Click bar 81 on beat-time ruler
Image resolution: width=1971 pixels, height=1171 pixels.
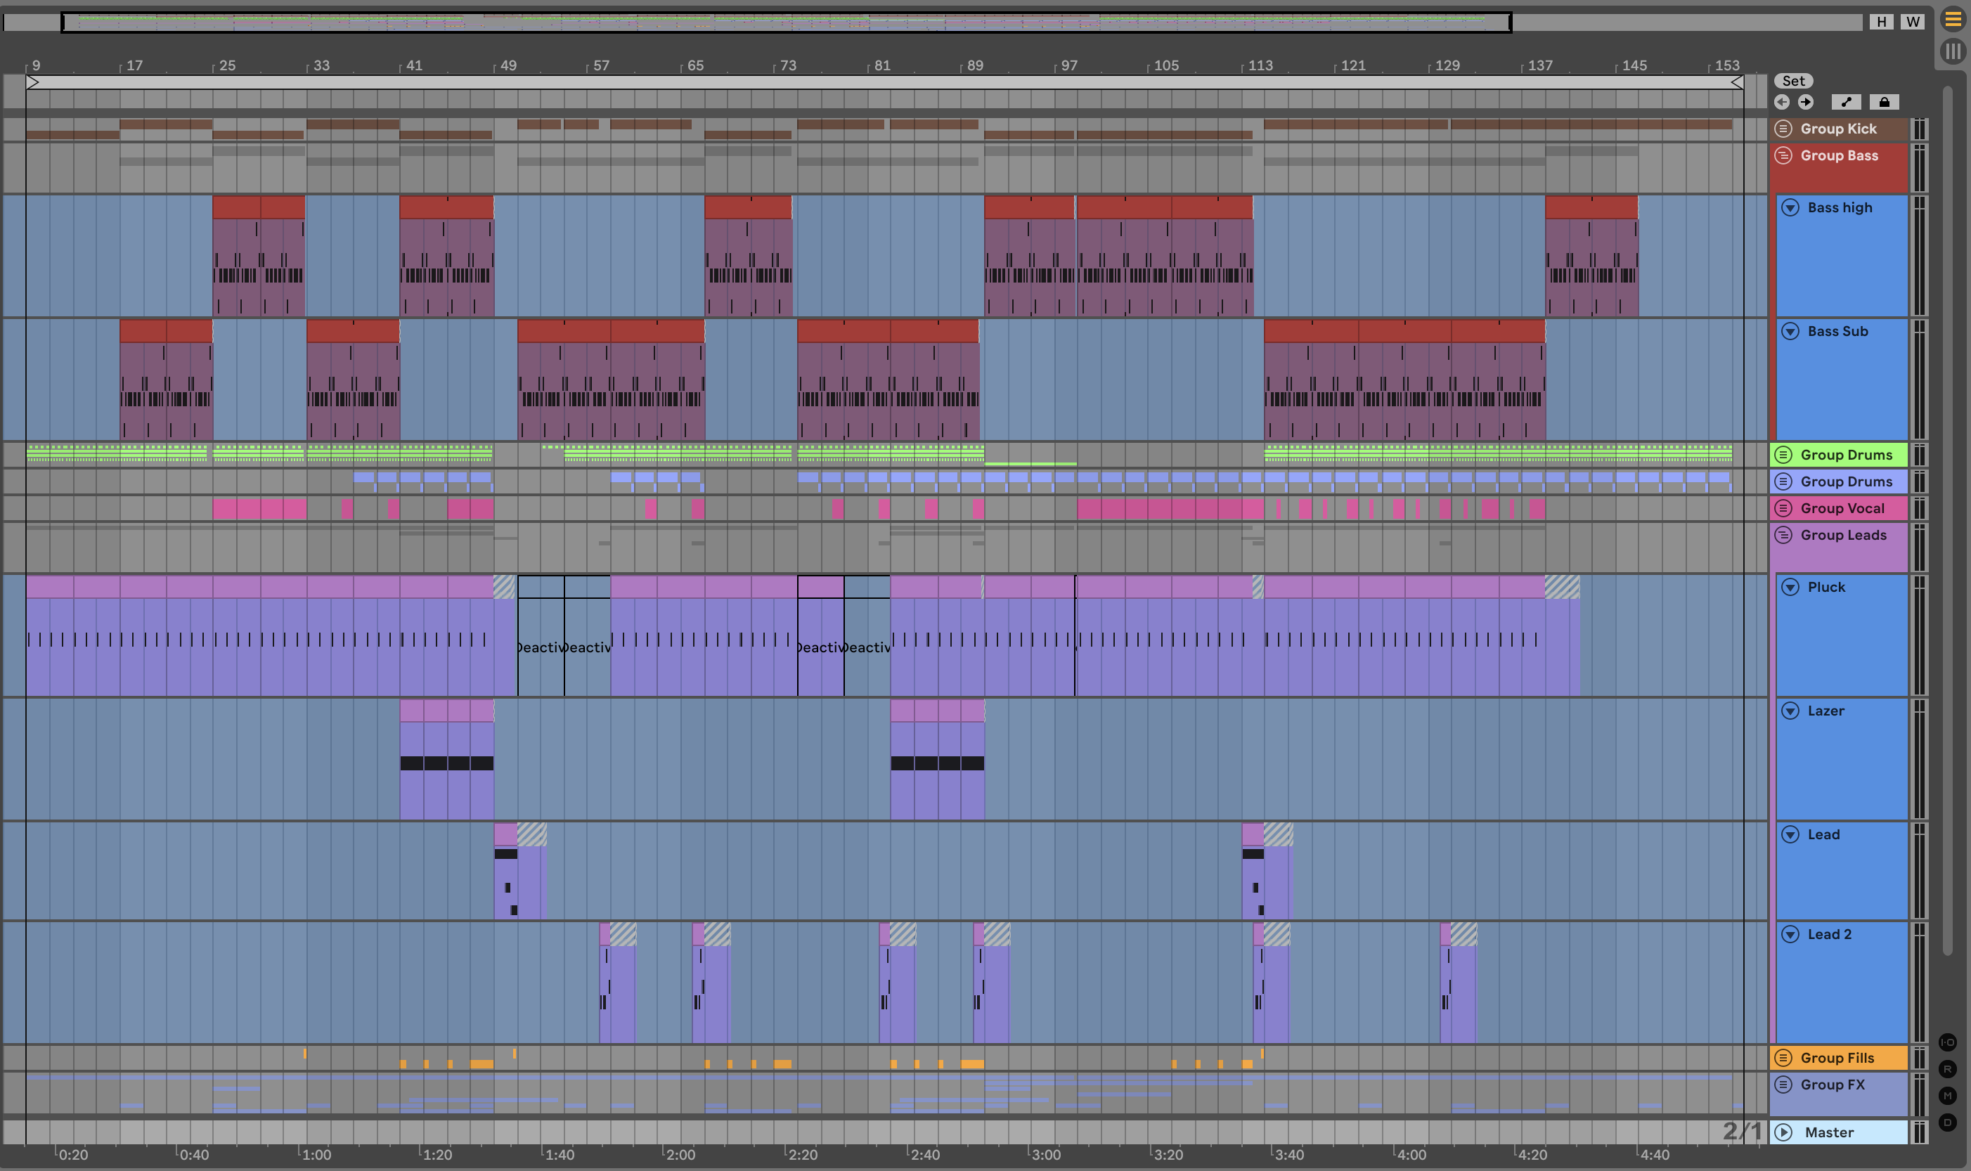(x=881, y=65)
